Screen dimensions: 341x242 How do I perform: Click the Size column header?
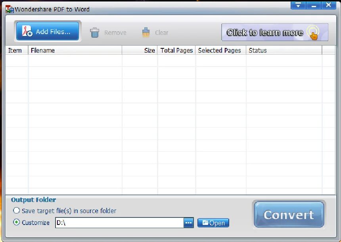(x=140, y=50)
